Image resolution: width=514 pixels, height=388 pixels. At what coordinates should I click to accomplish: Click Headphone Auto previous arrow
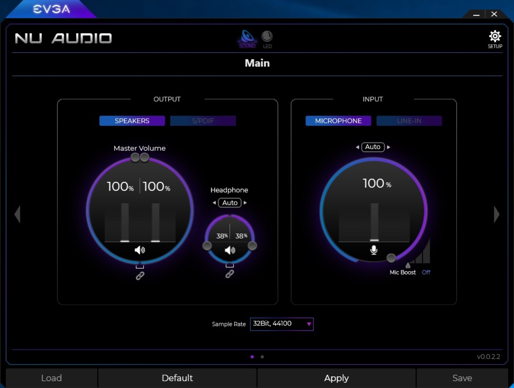tap(214, 203)
